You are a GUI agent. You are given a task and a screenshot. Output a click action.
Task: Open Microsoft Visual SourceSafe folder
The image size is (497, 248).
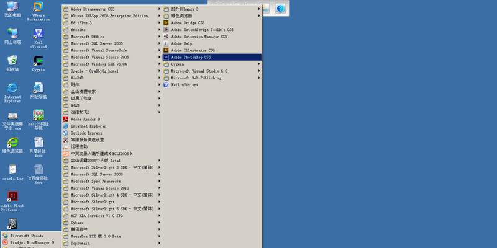[x=112, y=50]
